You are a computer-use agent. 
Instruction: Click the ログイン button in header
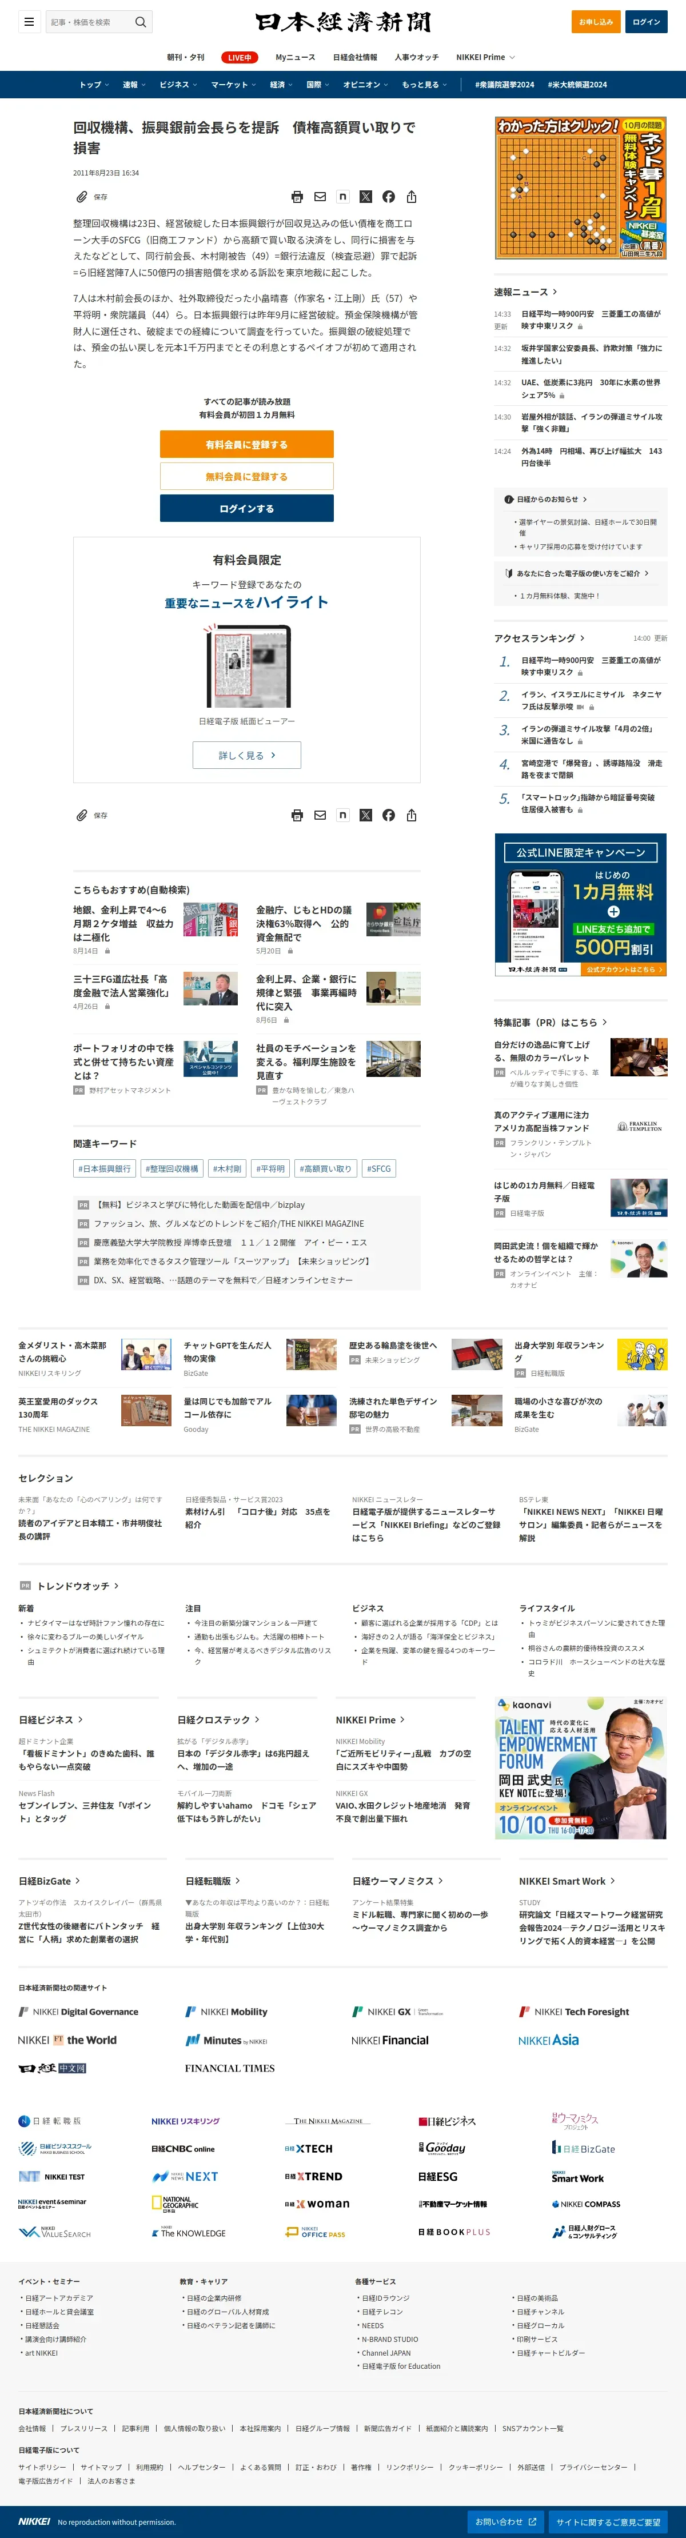coord(647,22)
